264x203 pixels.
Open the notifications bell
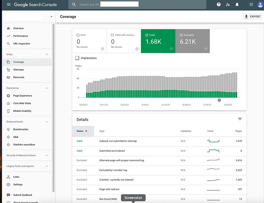click(237, 4)
